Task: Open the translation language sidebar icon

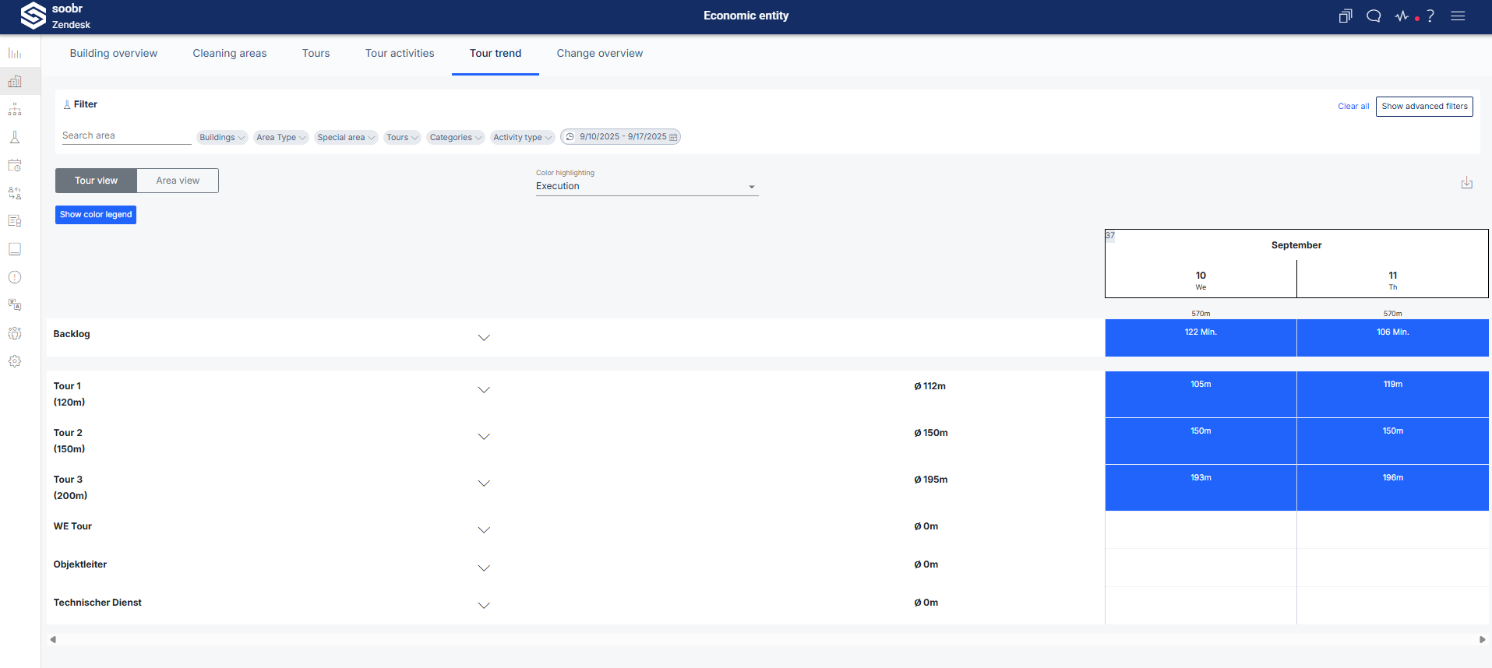Action: coord(15,305)
